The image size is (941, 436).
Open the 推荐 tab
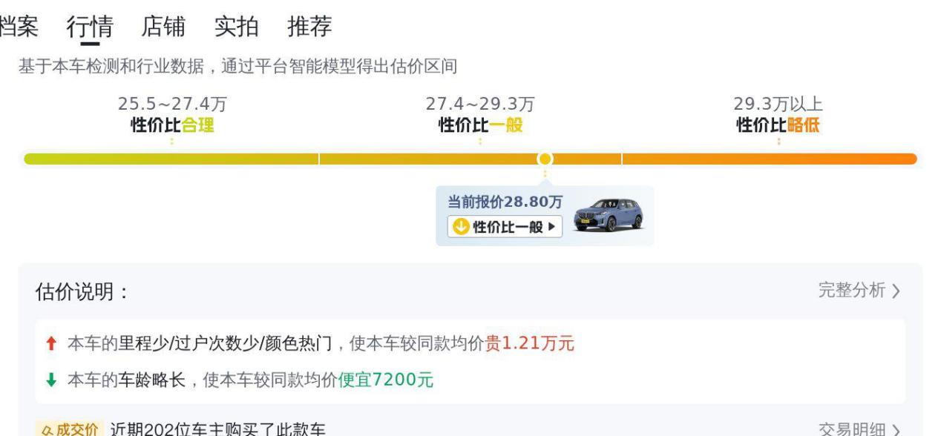click(x=309, y=27)
